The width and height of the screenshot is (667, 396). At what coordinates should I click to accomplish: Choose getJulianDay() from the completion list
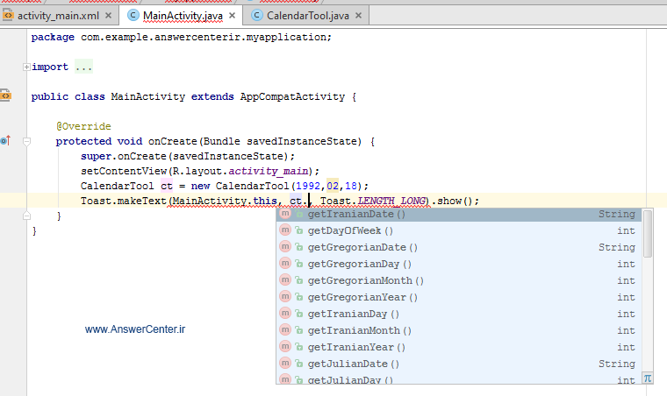(458, 379)
